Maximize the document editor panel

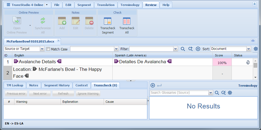point(253,41)
